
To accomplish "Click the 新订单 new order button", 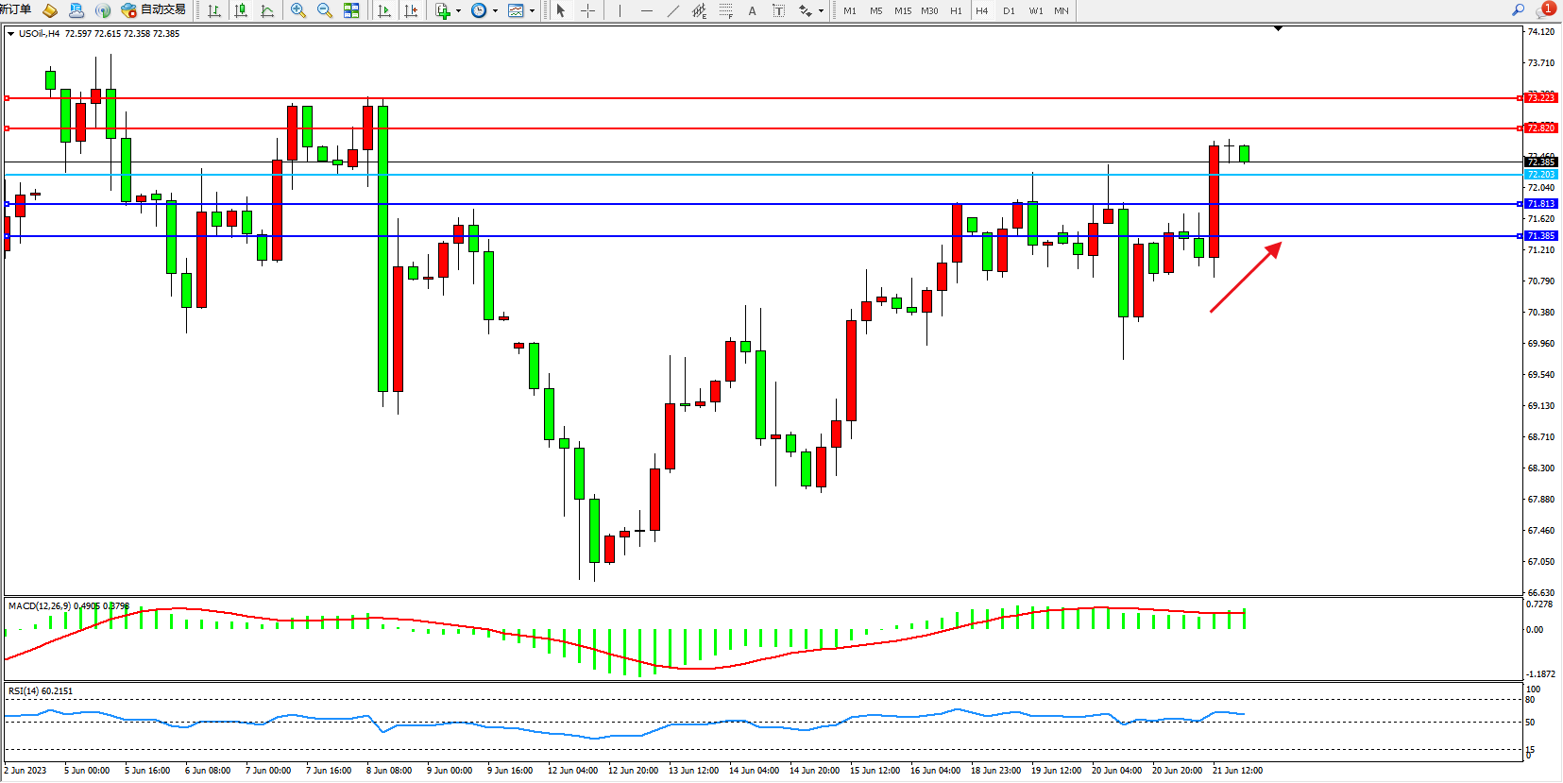I will point(15,9).
